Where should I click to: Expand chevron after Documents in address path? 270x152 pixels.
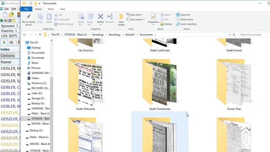point(155,35)
